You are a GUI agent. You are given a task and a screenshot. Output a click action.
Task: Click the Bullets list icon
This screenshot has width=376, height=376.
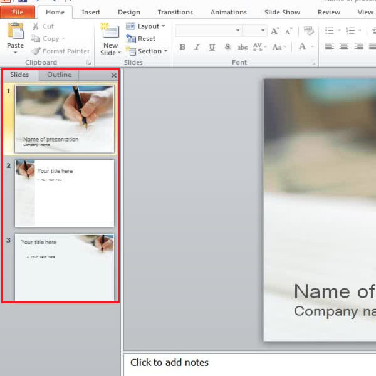tap(330, 31)
